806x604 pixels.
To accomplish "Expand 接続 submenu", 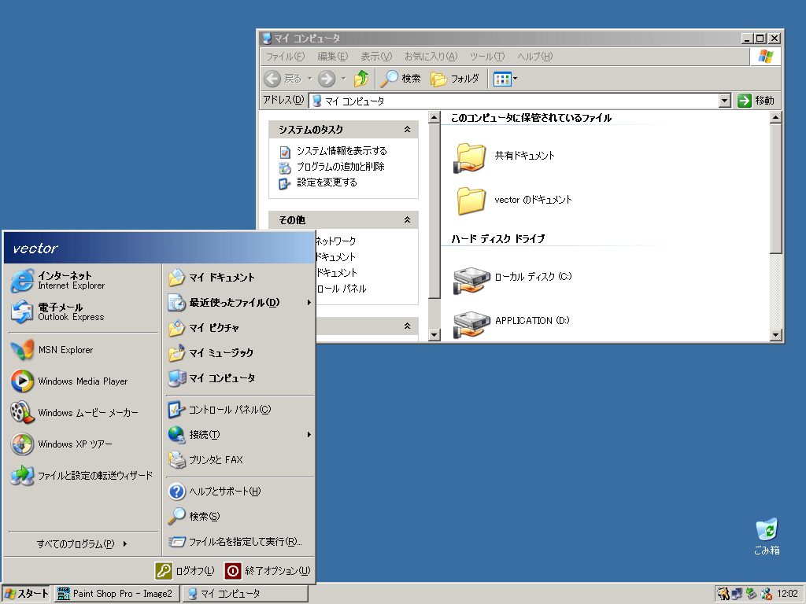I will click(240, 434).
